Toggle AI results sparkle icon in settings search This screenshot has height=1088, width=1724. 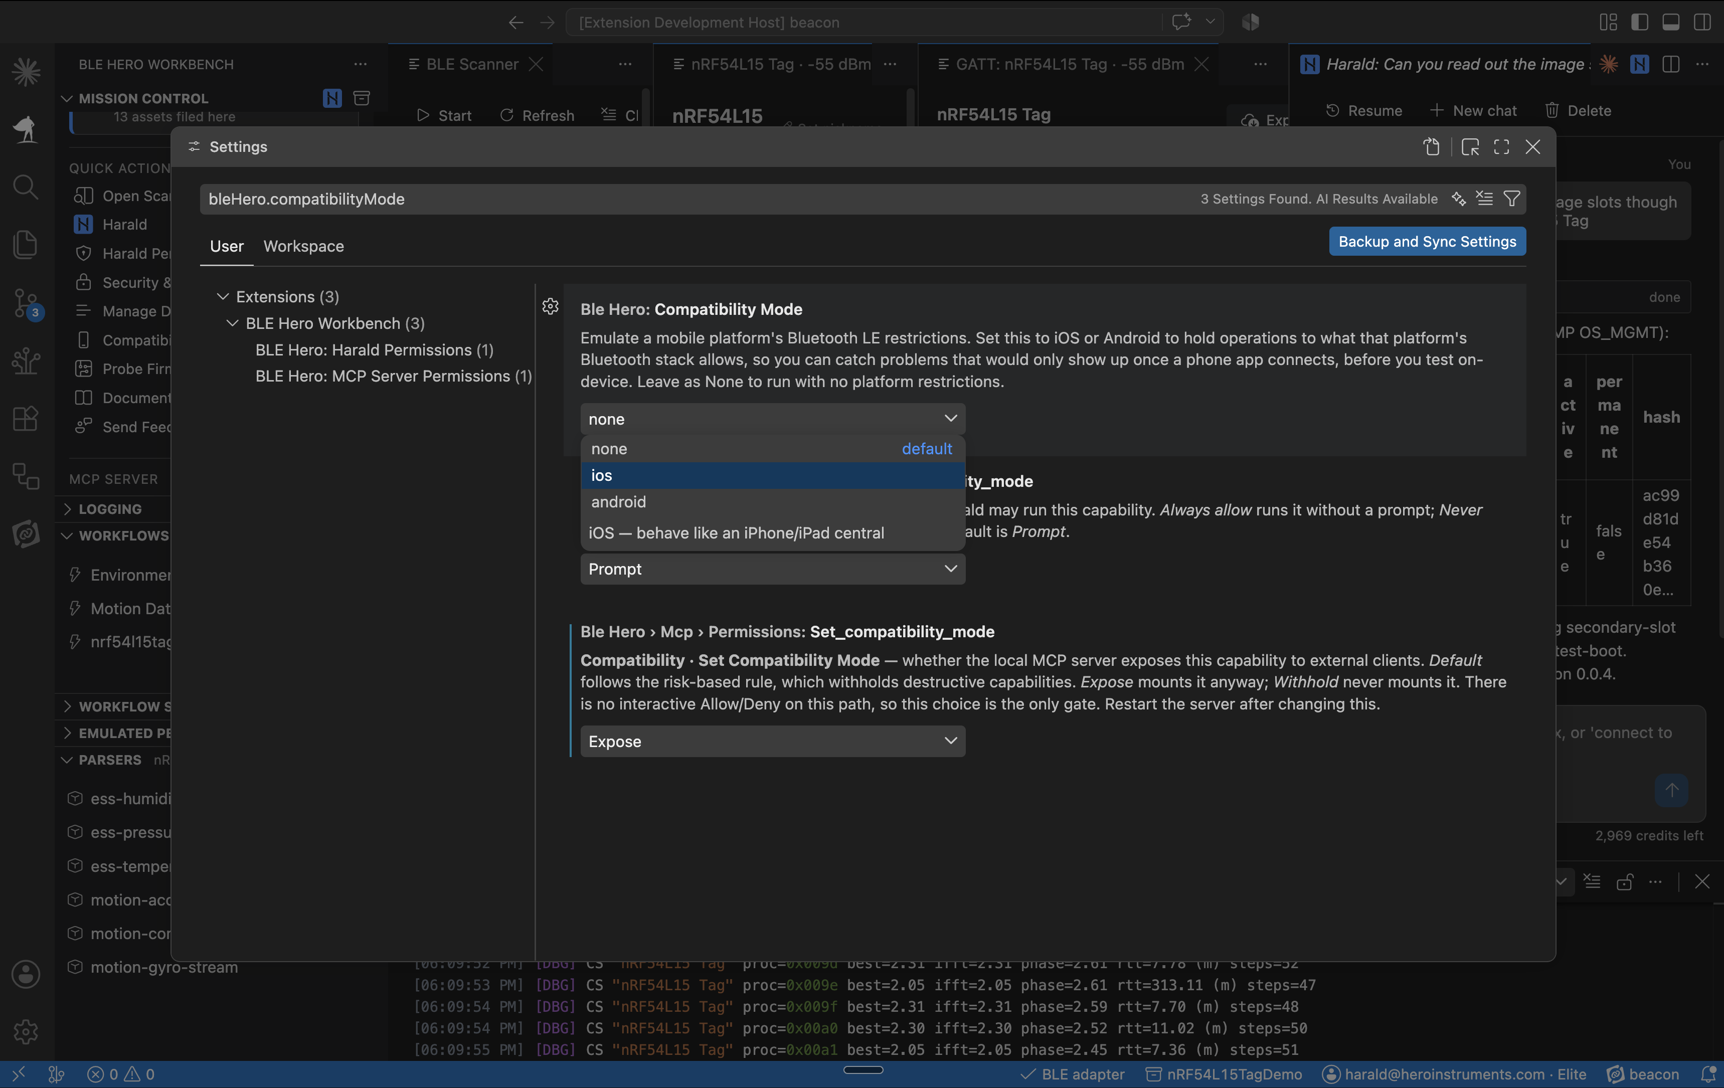[1459, 198]
